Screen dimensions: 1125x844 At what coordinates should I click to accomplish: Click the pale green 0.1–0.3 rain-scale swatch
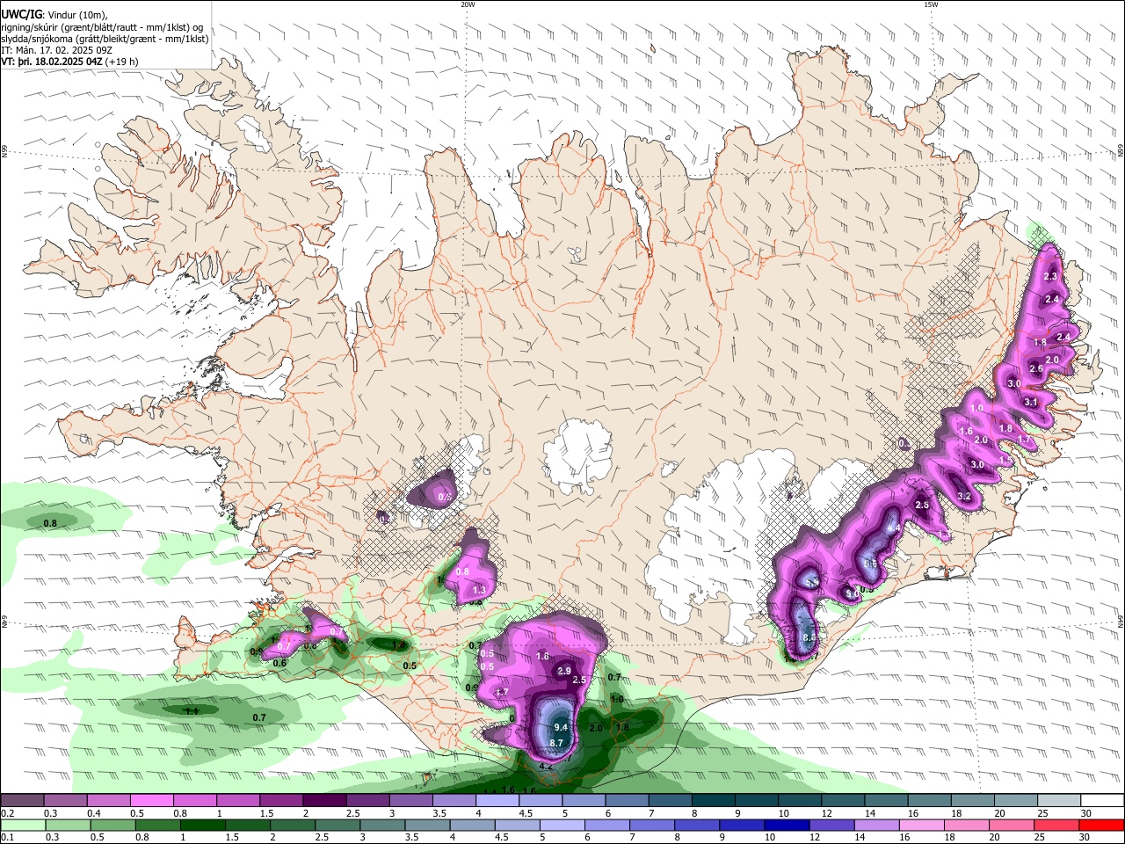pos(24,825)
